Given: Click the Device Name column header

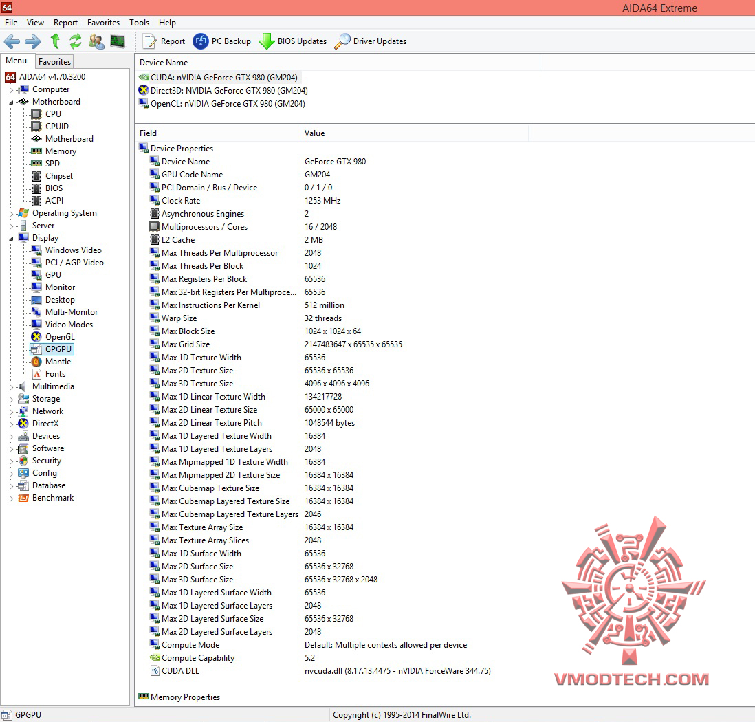Looking at the screenshot, I should click(338, 63).
